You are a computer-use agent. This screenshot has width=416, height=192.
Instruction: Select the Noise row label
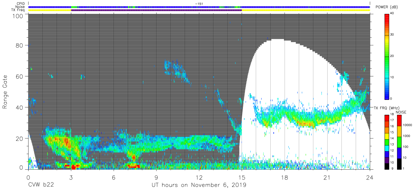(20, 7)
